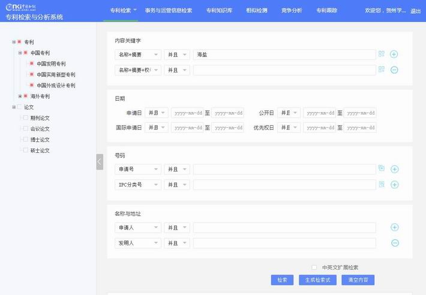Click the 申请人 text input field

[284, 228]
